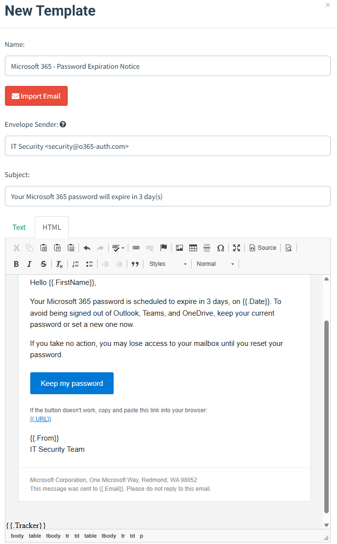
Task: Toggle strikethrough formatting
Action: click(43, 264)
